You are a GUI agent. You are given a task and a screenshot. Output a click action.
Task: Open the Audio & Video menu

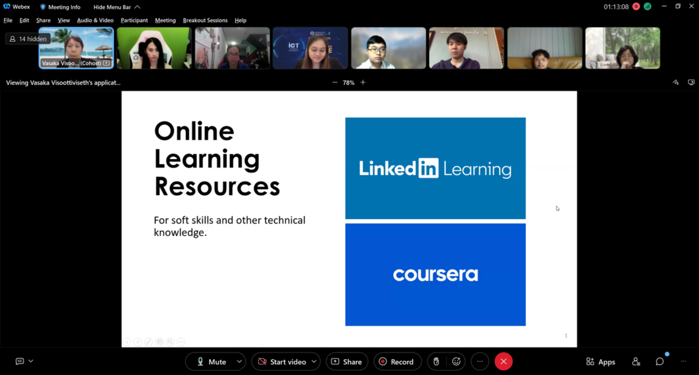click(95, 20)
